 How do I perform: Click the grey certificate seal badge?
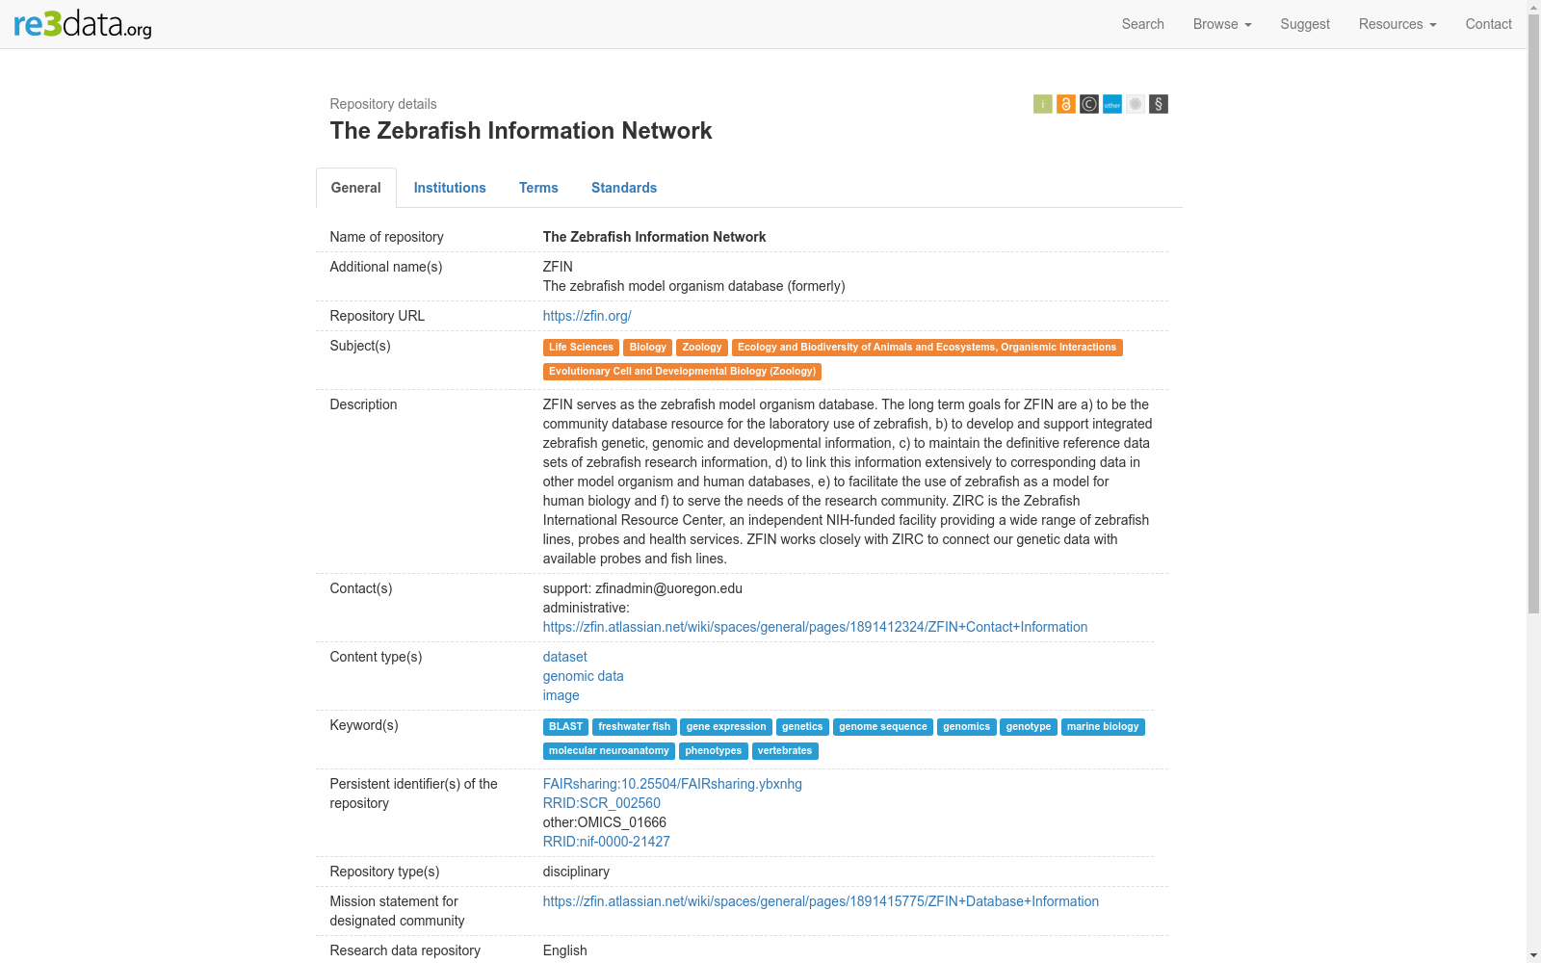click(1135, 104)
